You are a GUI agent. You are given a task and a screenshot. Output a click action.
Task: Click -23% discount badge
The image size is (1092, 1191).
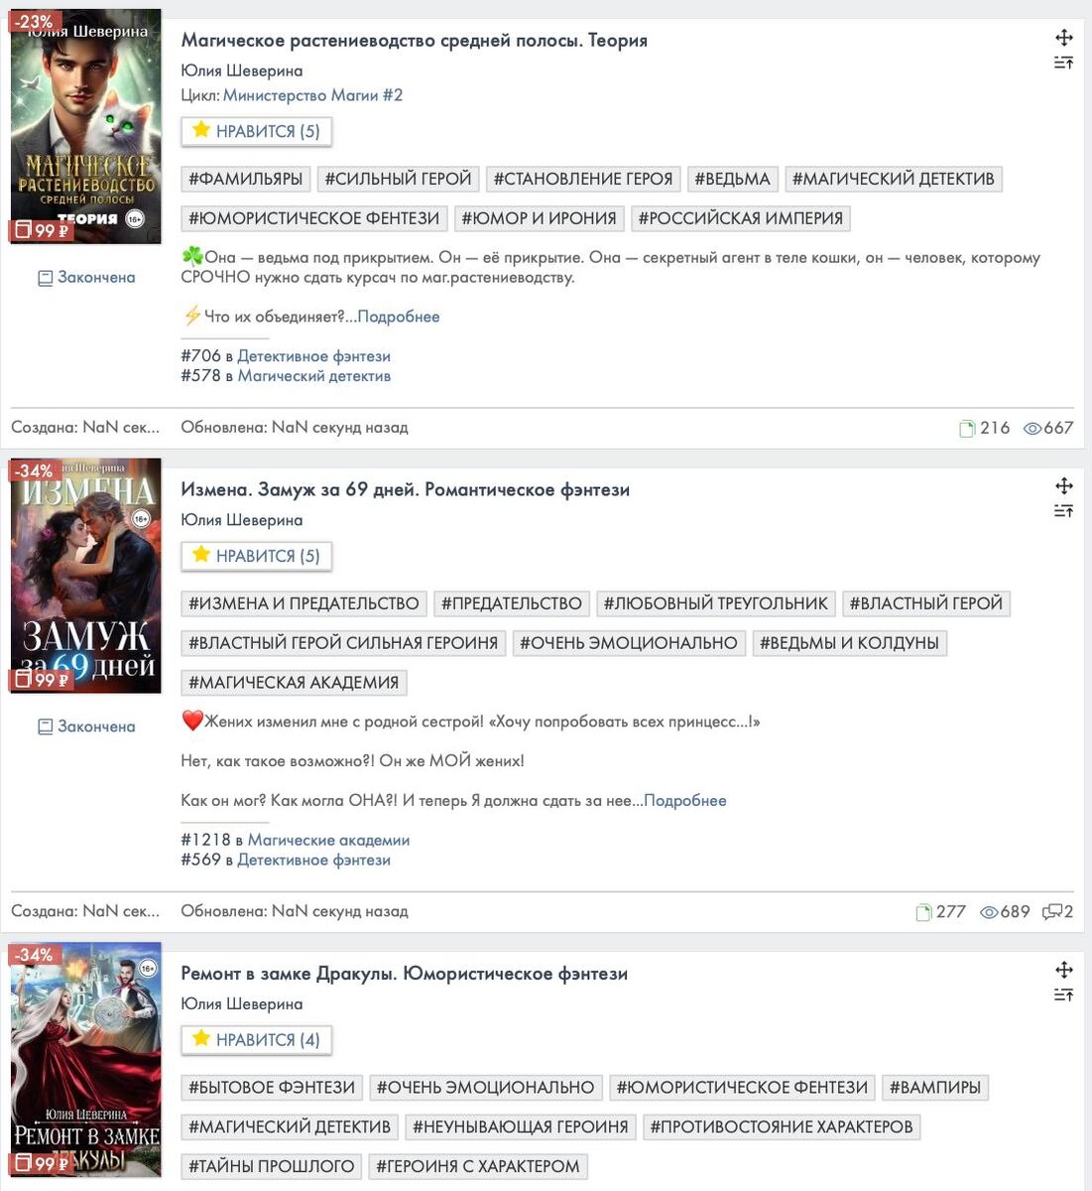(x=34, y=21)
